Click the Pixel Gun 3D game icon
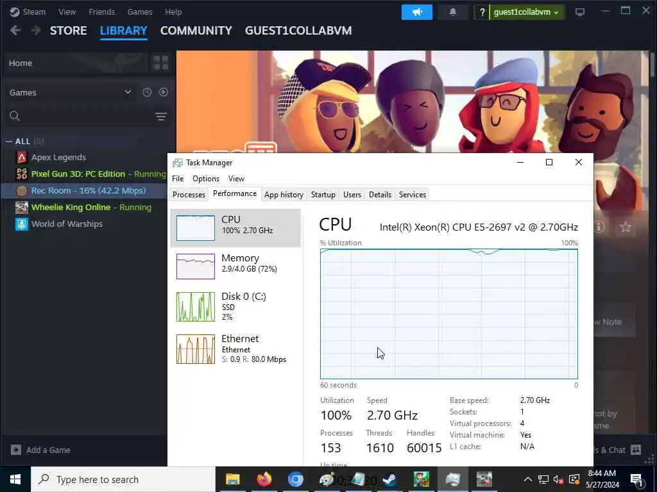Viewport: 657px width, 492px height. click(21, 174)
